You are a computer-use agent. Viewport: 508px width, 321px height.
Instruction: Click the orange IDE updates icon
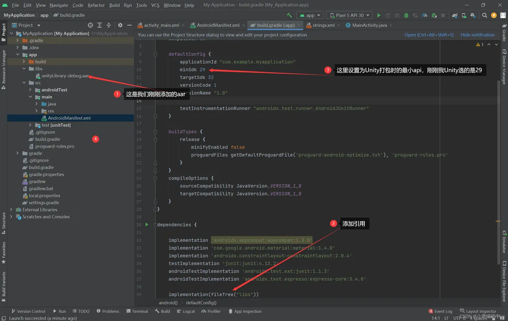coord(494,15)
